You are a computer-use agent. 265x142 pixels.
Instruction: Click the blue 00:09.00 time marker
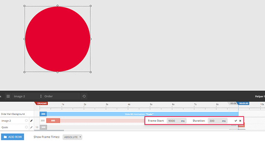243,103
